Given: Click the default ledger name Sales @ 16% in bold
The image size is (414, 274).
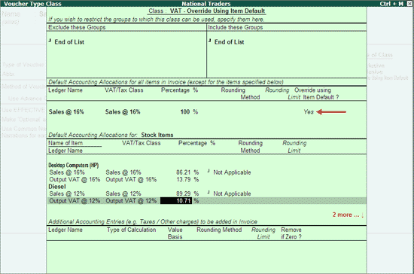Looking at the screenshot, I should point(66,112).
